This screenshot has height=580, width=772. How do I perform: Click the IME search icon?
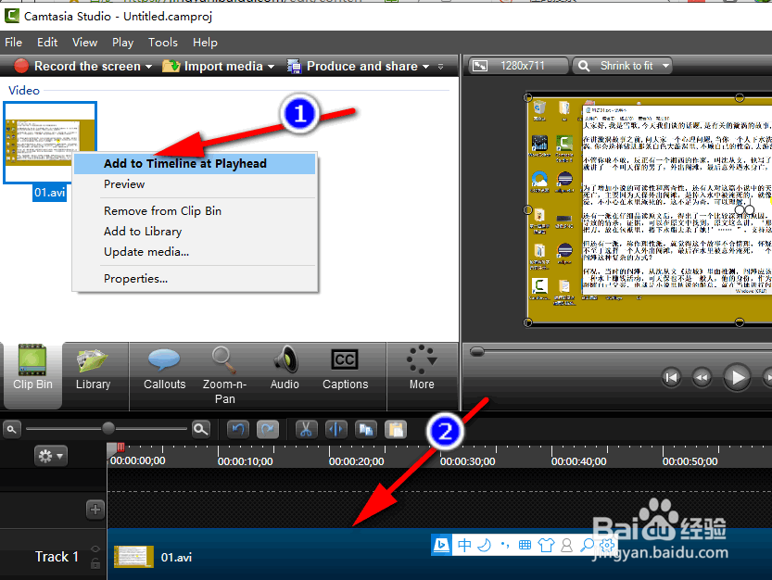tap(587, 545)
